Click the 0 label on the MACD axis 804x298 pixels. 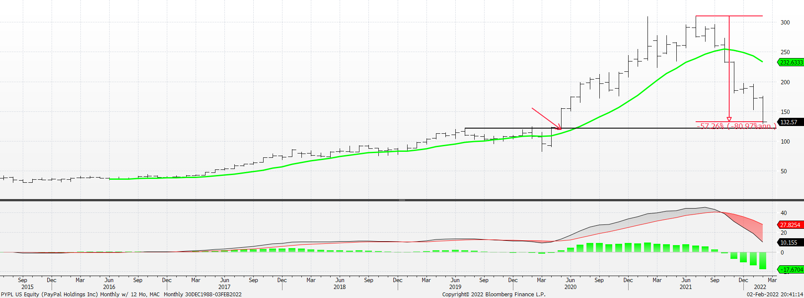pos(782,252)
